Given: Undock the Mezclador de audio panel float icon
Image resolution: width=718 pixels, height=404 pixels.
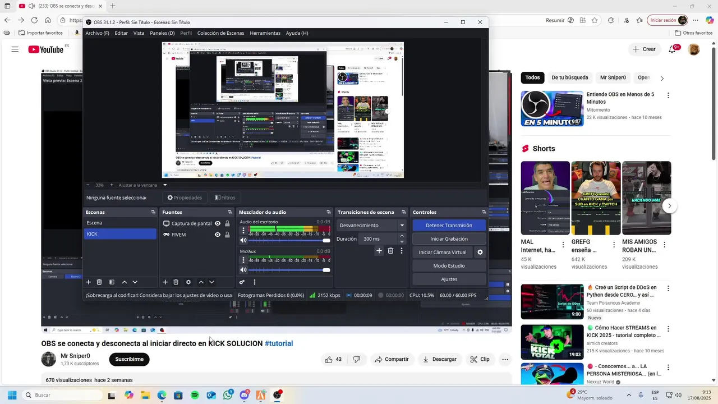Looking at the screenshot, I should [329, 212].
